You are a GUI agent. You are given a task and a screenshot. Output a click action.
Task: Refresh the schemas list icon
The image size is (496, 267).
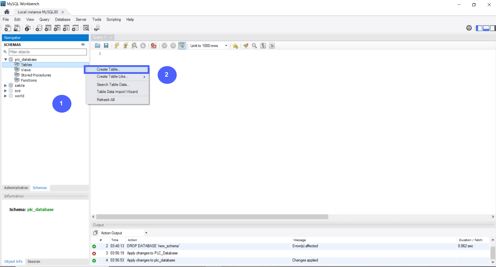click(83, 44)
